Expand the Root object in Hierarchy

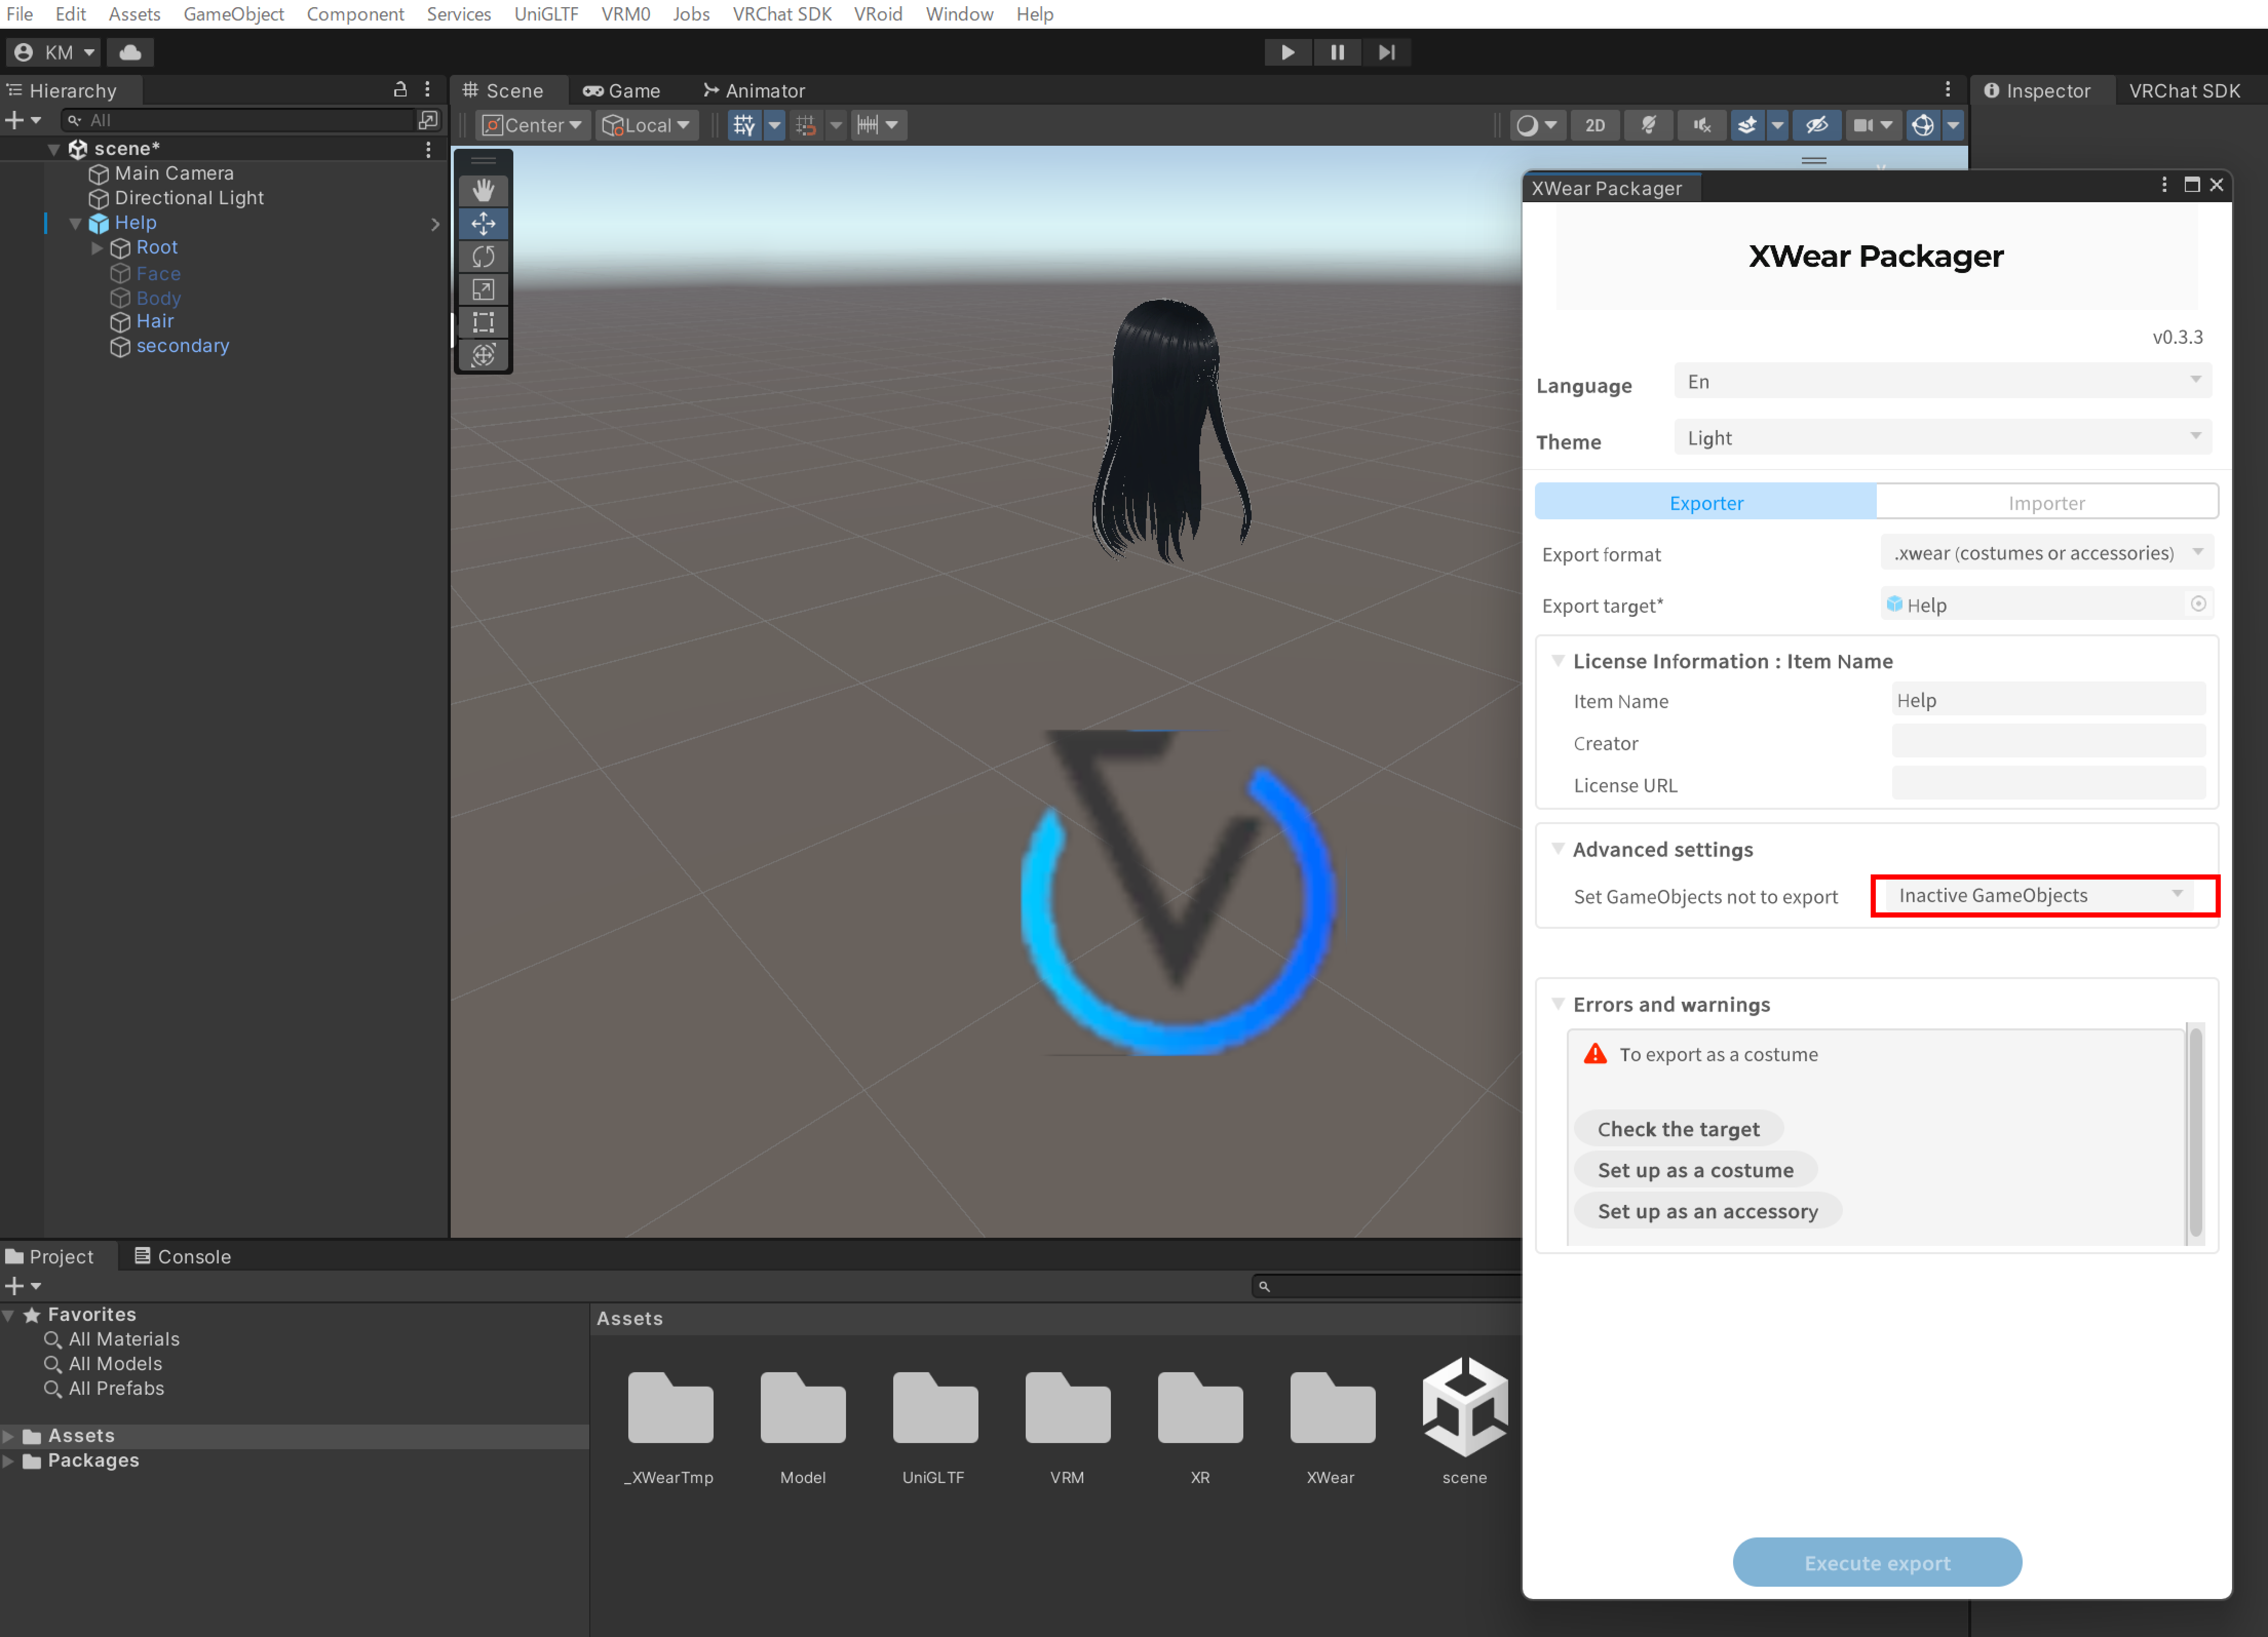97,247
